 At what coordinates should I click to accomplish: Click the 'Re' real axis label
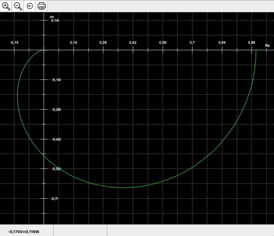coord(267,46)
